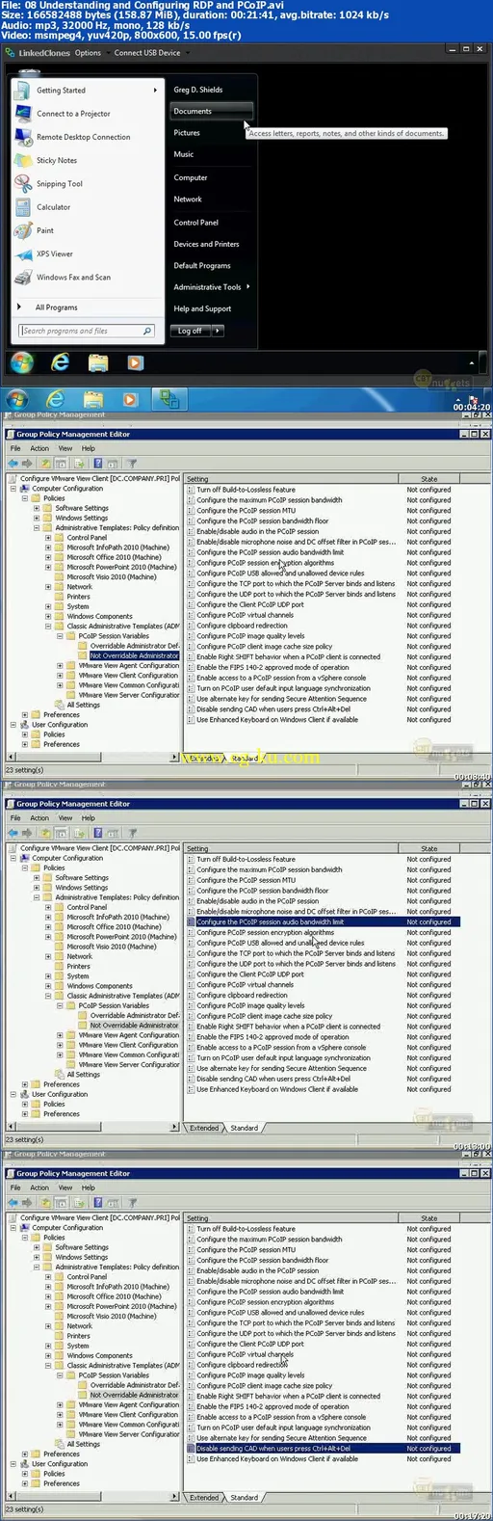The width and height of the screenshot is (493, 1521).
Task: Open Network from the Start menu
Action: [188, 200]
